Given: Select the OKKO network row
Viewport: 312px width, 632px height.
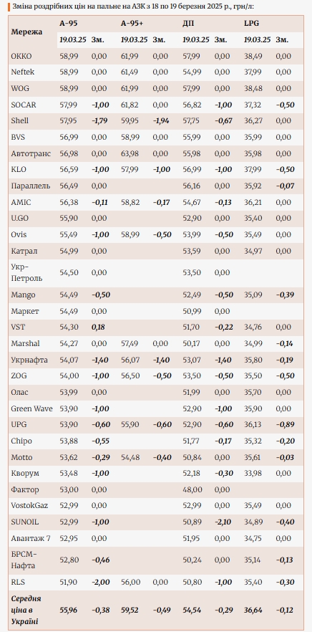Looking at the screenshot, I should tap(156, 56).
